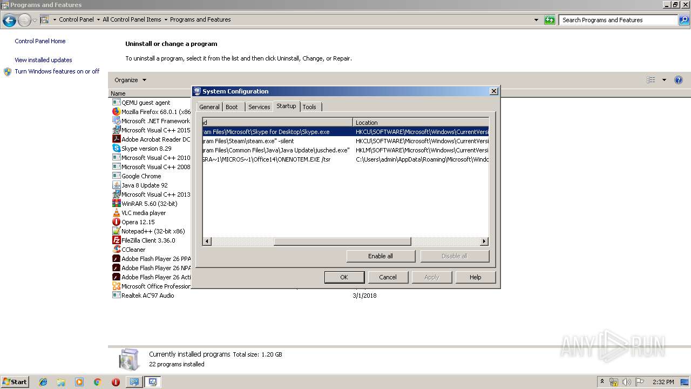
Task: Click the horizontal scrollbar right arrow
Action: tap(484, 242)
